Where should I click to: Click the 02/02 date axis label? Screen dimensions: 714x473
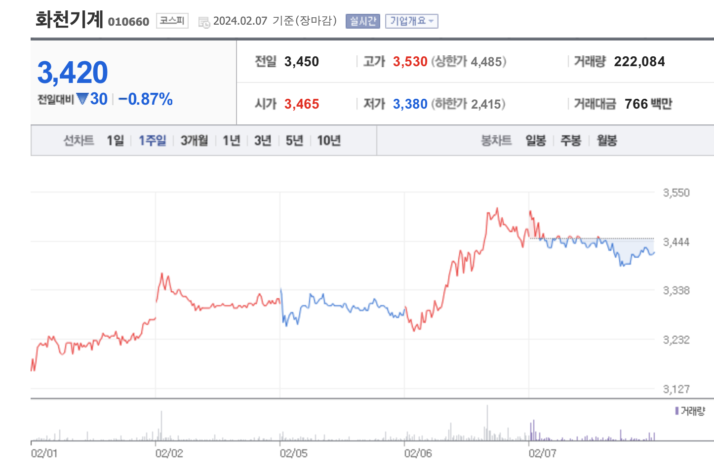click(169, 453)
